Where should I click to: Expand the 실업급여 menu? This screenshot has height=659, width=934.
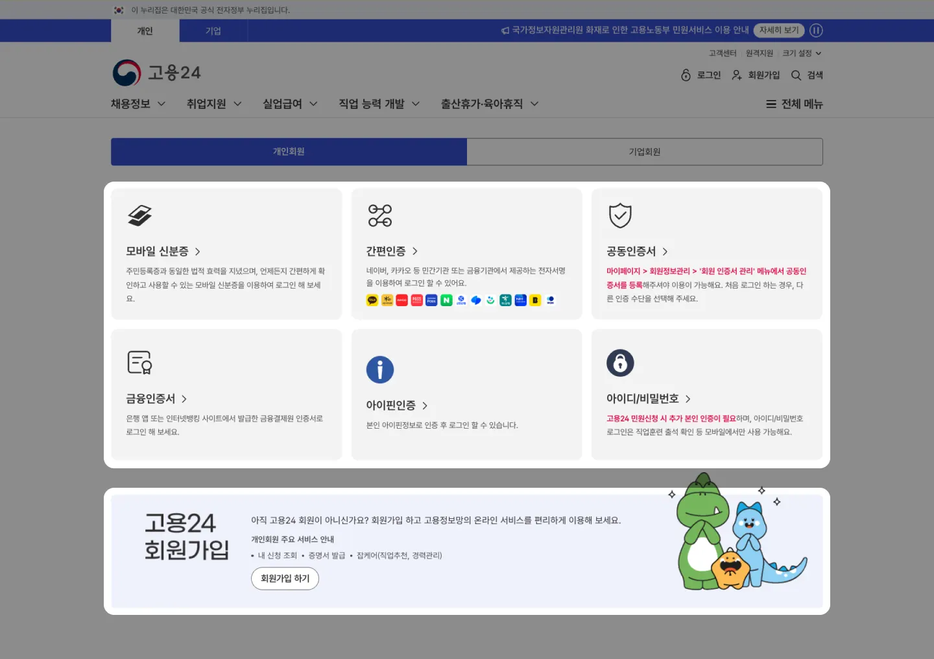(x=290, y=104)
